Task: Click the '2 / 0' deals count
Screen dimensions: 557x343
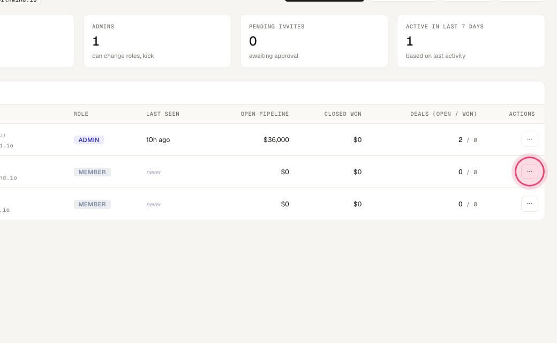Action: (x=468, y=140)
